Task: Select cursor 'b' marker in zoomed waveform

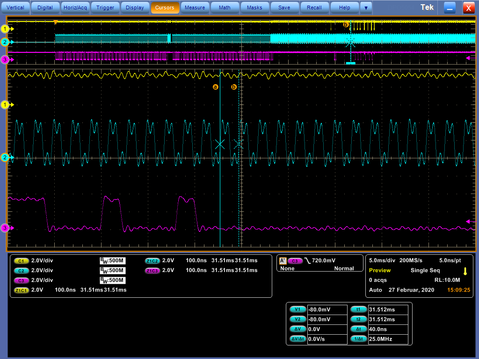Action: coord(234,87)
